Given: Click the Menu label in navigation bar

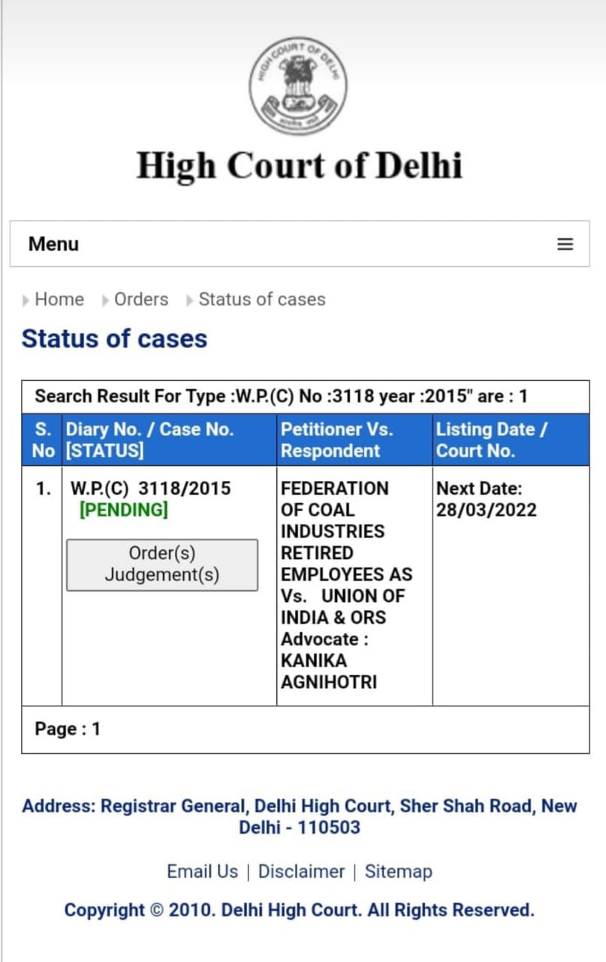Looking at the screenshot, I should tap(53, 244).
